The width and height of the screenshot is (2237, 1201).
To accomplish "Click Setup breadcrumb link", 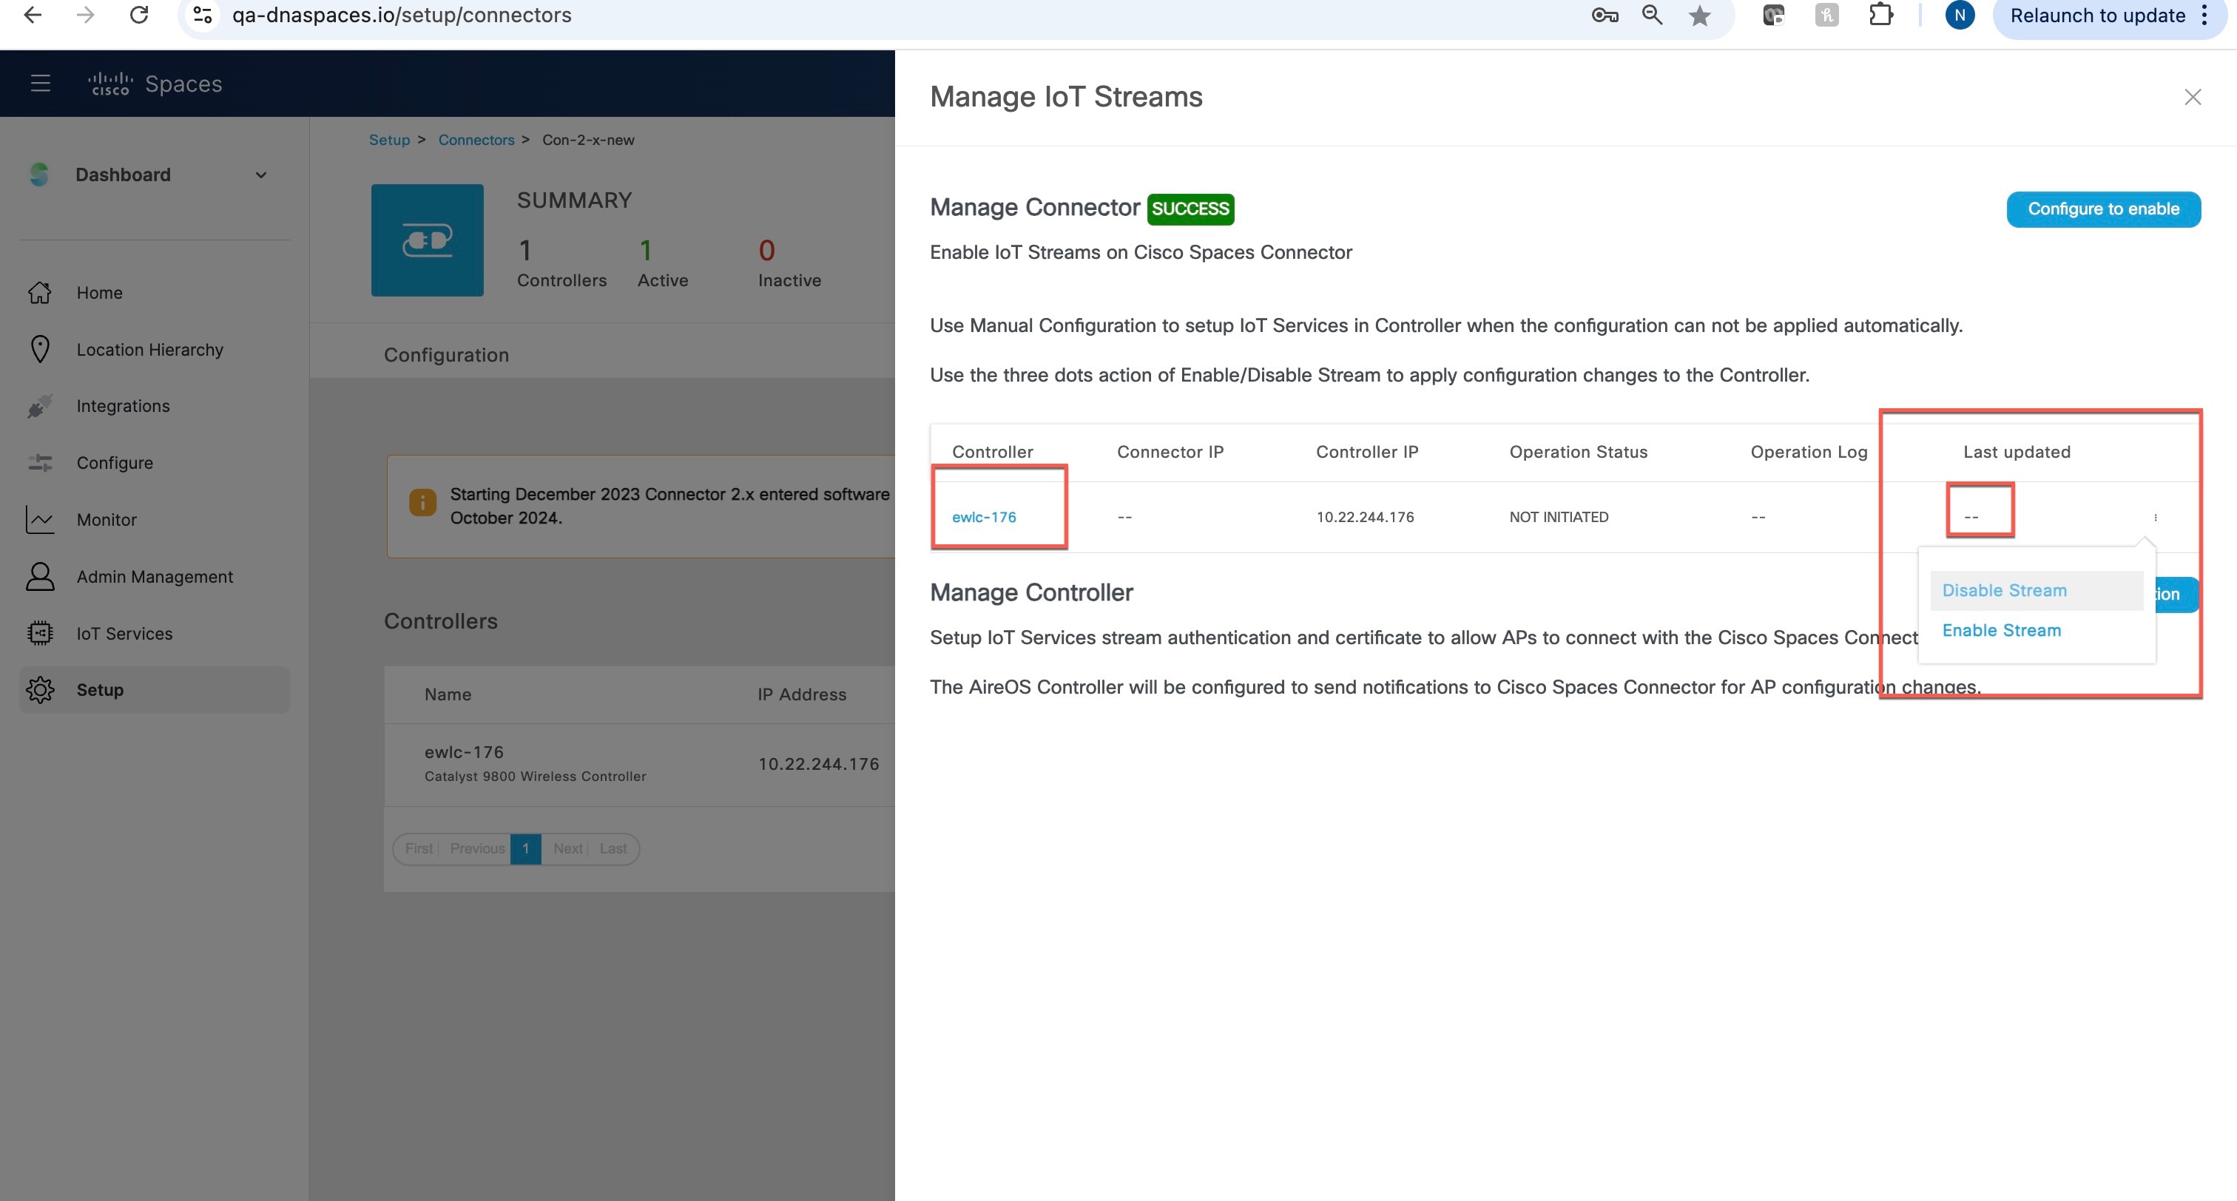I will (x=389, y=140).
